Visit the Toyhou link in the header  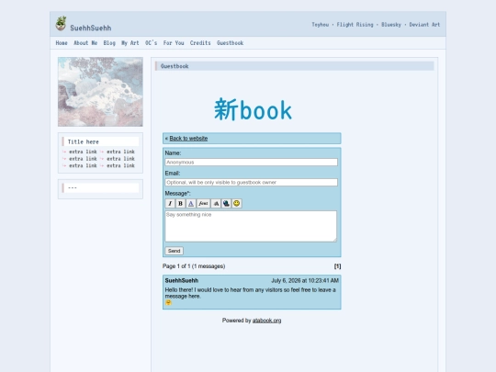[321, 25]
